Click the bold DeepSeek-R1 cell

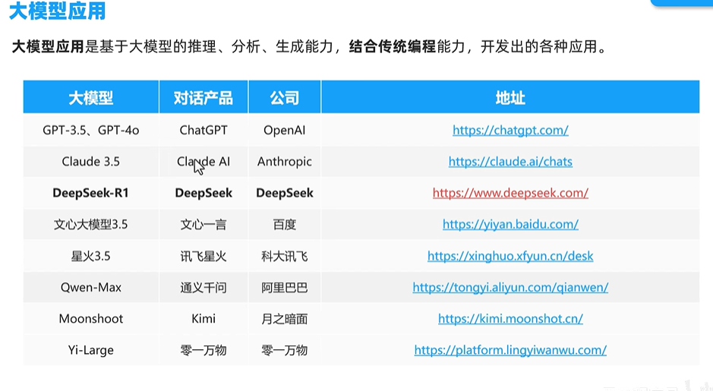[x=91, y=194]
